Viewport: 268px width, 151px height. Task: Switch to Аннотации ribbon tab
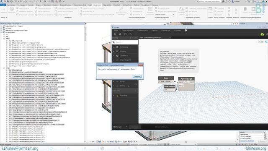[x=47, y=5]
